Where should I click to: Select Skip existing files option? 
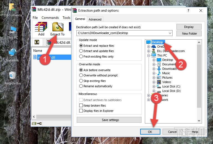(x=92, y=81)
